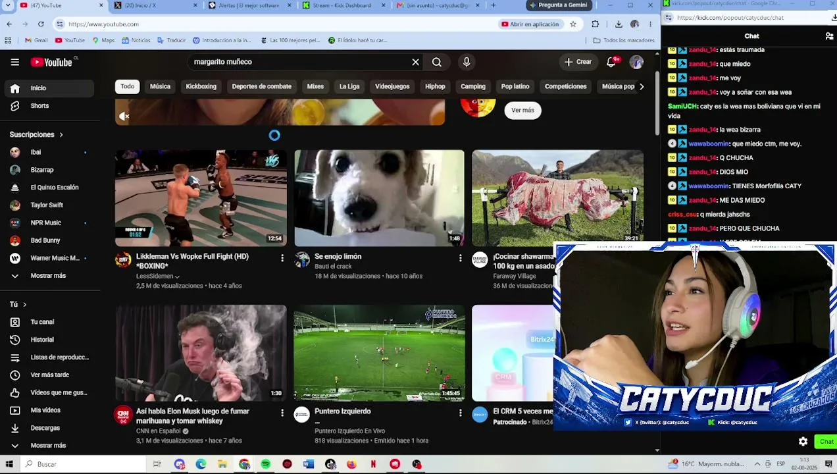Open Shorts in the sidebar

pyautogui.click(x=50, y=105)
